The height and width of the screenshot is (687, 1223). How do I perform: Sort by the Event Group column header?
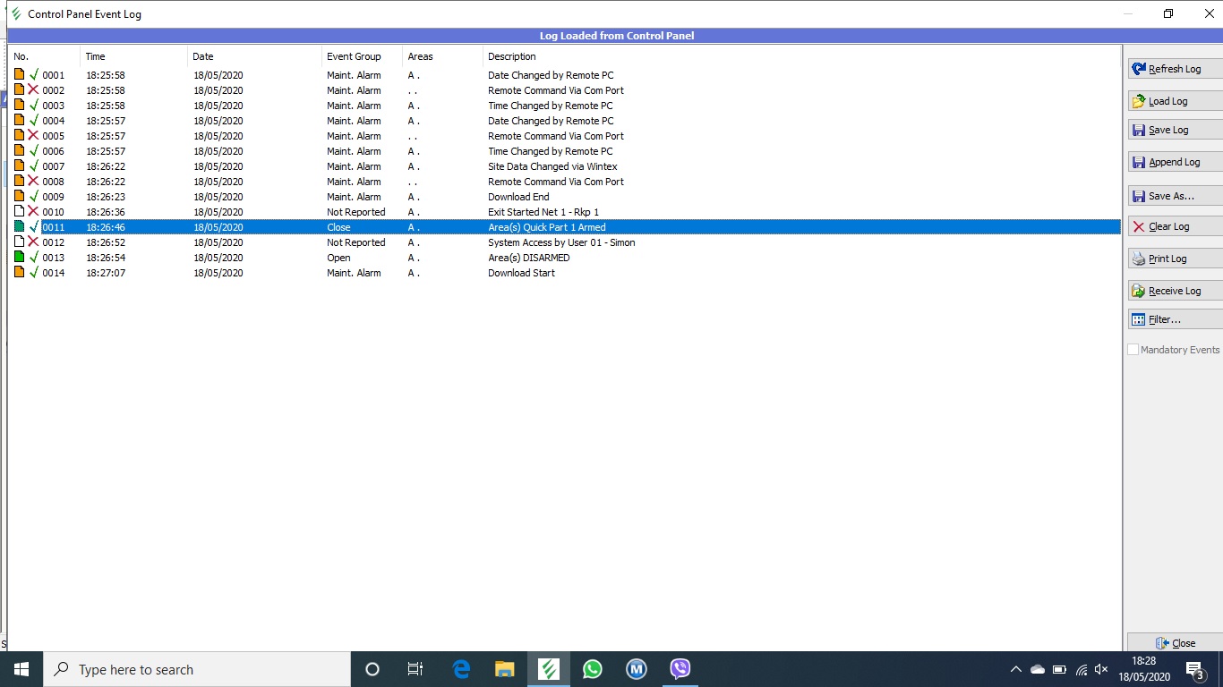pyautogui.click(x=354, y=56)
